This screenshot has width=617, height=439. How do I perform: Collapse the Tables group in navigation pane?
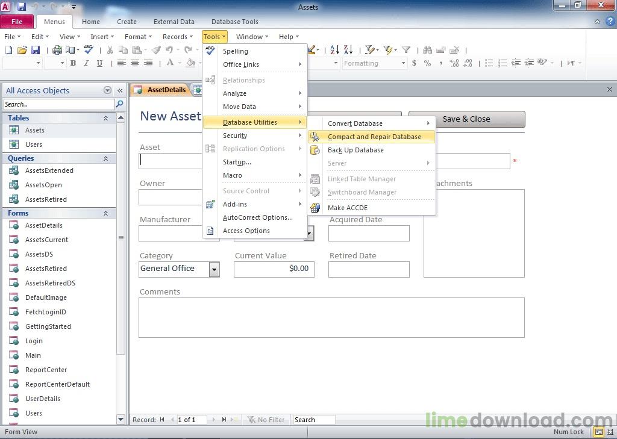(x=106, y=118)
